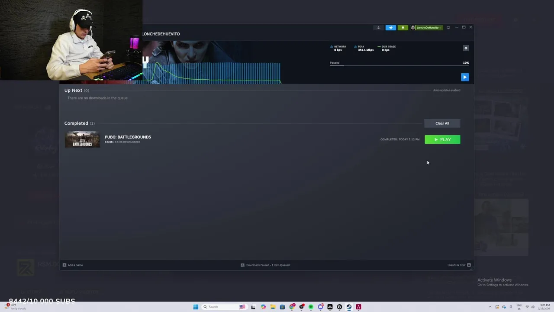This screenshot has width=554, height=312.
Task: Click the Disk Usage stat
Action: (387, 48)
